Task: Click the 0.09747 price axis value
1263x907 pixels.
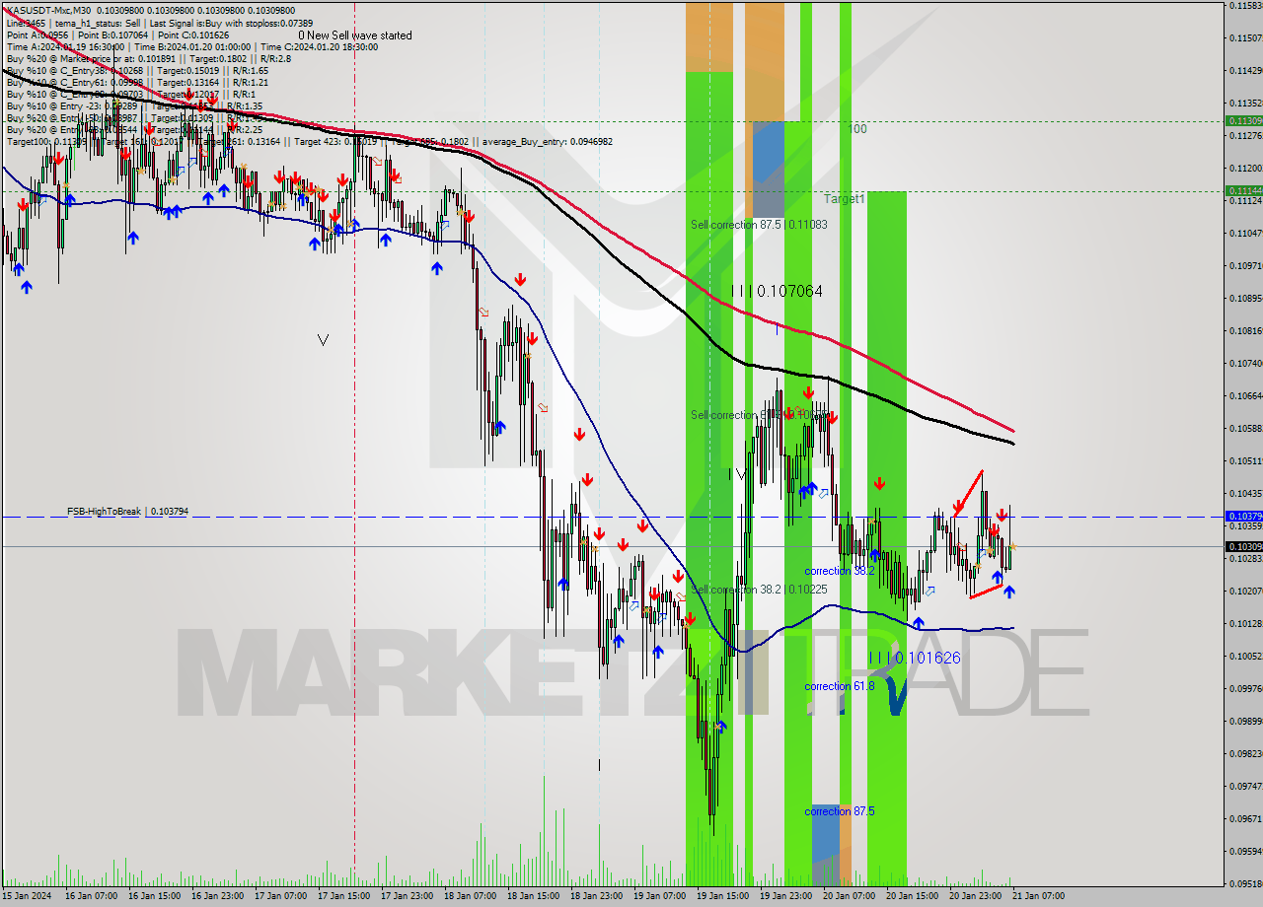Action: click(x=1246, y=786)
